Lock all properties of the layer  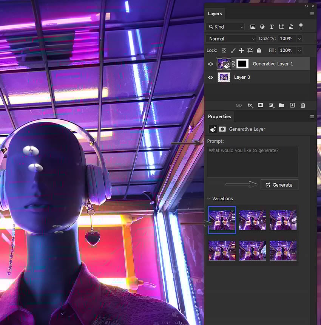coord(258,50)
